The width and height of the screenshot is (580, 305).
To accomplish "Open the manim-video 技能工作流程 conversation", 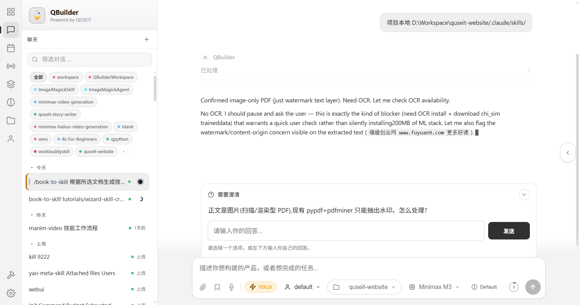I will pos(87,228).
